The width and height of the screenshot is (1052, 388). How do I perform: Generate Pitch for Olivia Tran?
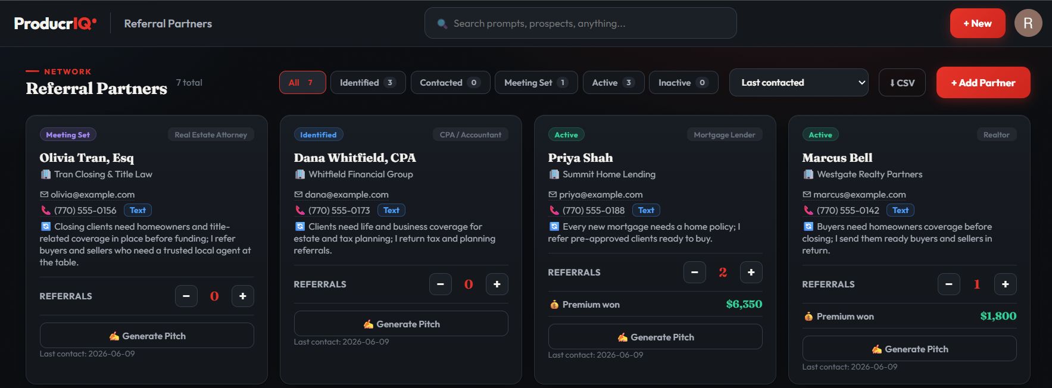click(x=147, y=336)
